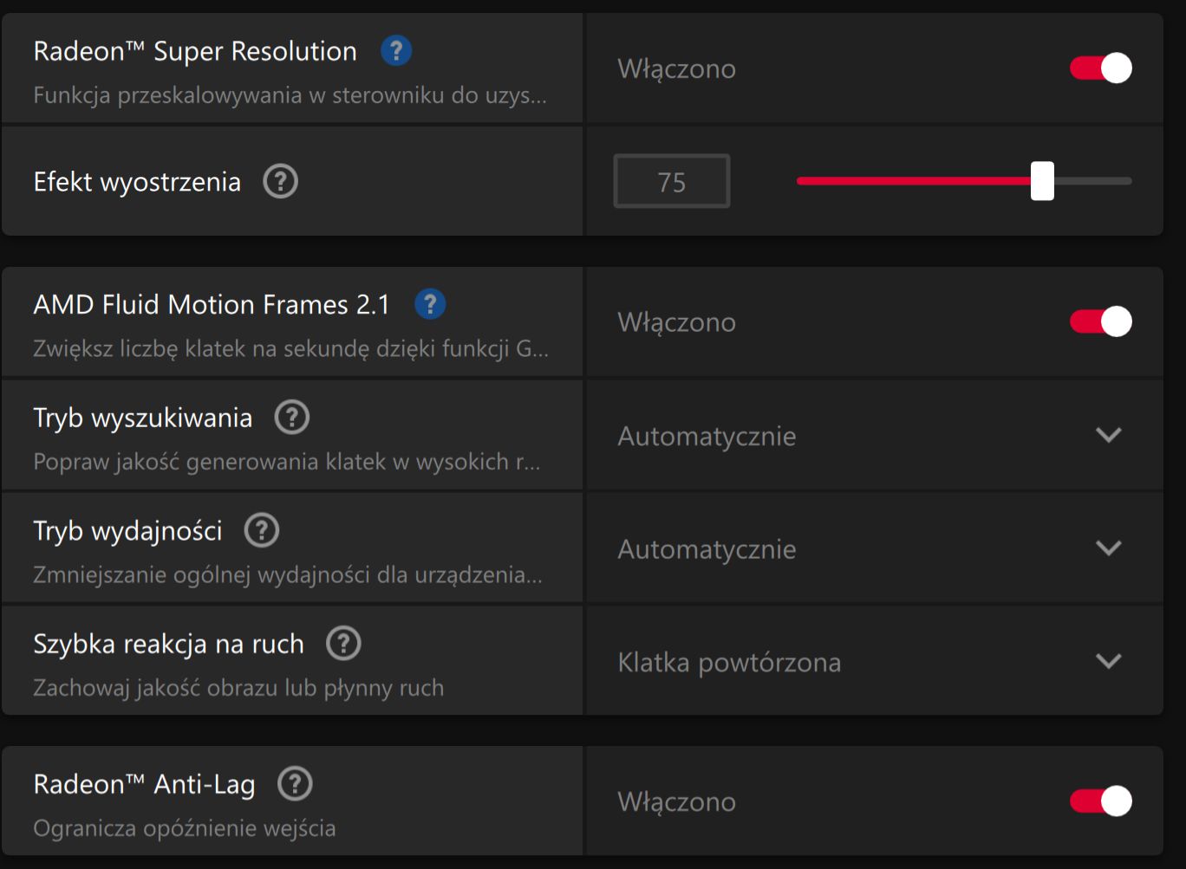Screen dimensions: 1186x869
Task: Show help for Szybka reakcja na ruch
Action: point(343,644)
